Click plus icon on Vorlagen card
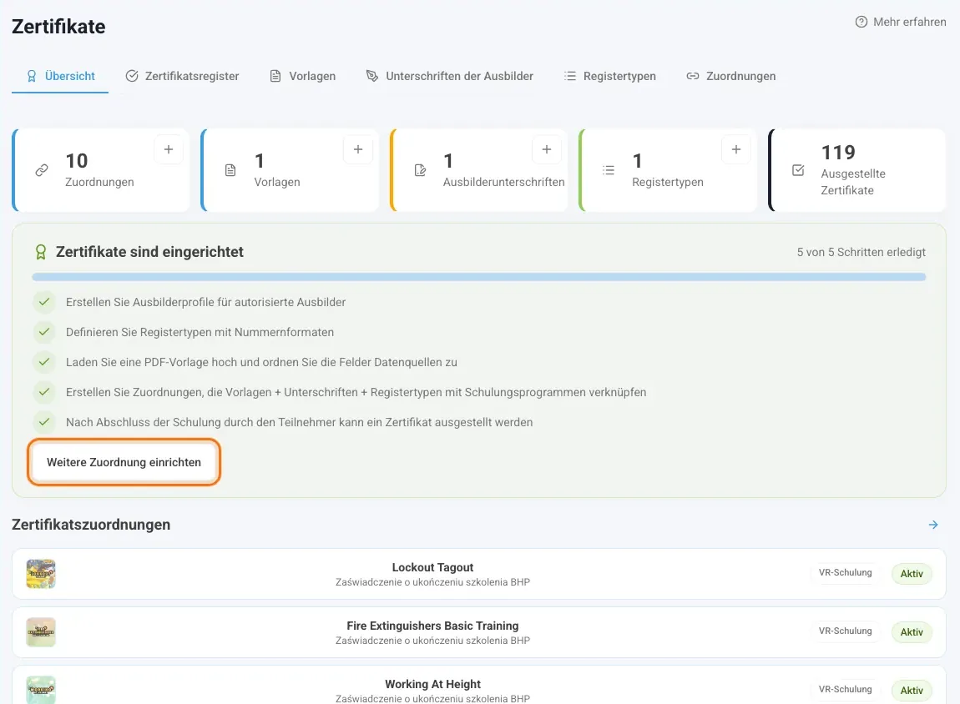The height and width of the screenshot is (704, 960). click(x=358, y=150)
